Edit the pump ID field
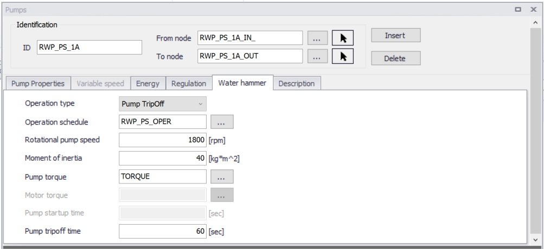544x249 pixels. click(89, 48)
